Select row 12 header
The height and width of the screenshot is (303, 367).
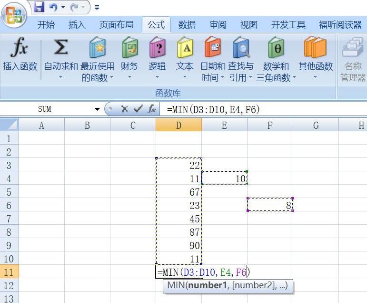click(x=9, y=285)
